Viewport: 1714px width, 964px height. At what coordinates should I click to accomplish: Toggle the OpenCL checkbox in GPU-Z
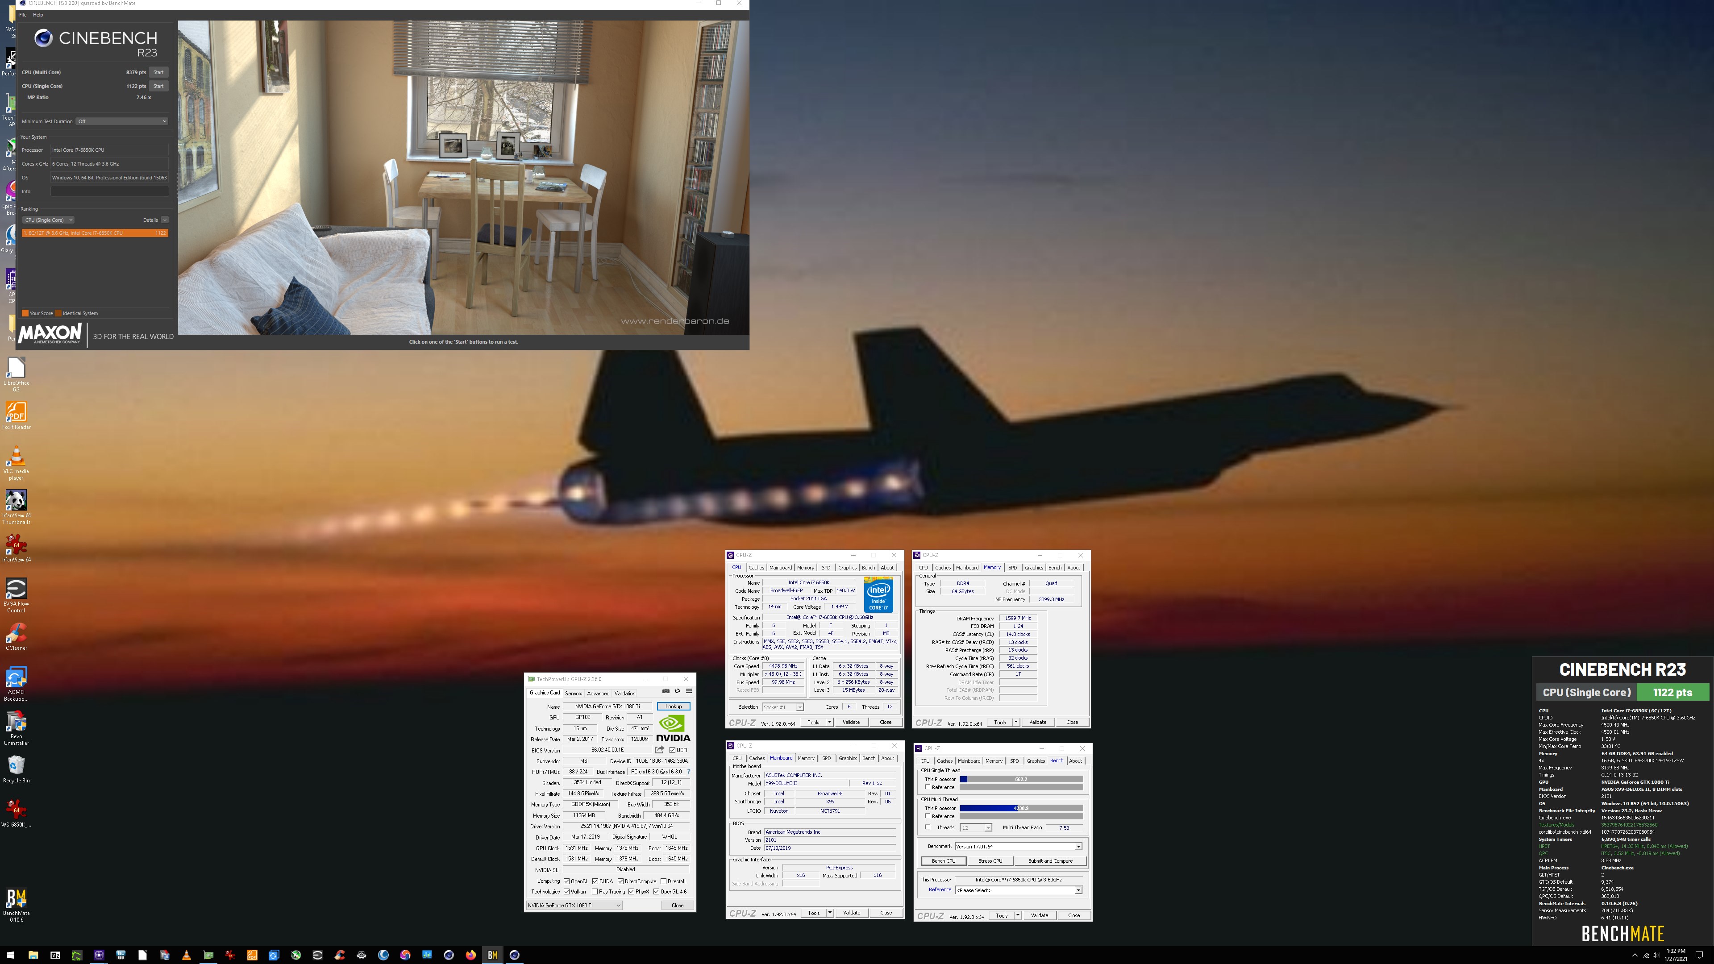tap(566, 881)
